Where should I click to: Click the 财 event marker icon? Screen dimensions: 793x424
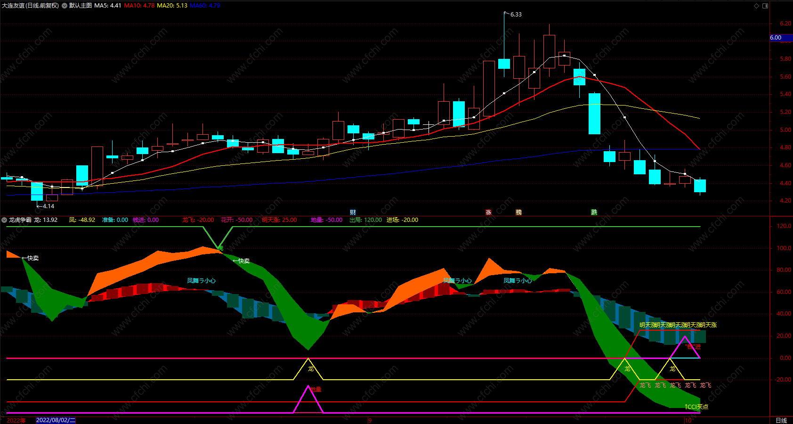coord(353,212)
